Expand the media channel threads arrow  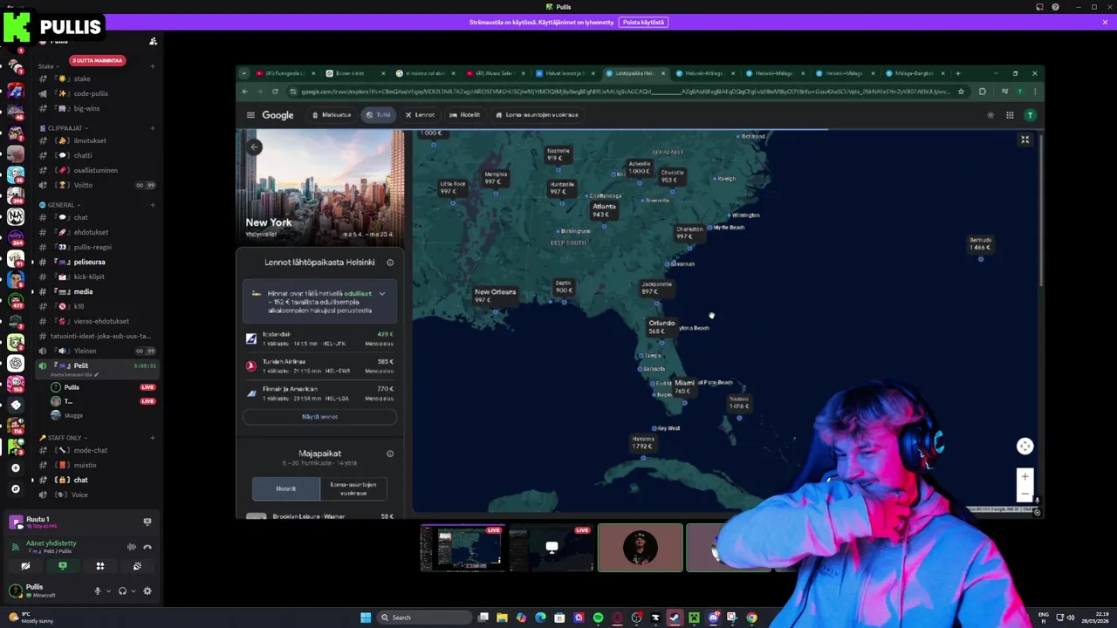click(x=33, y=292)
